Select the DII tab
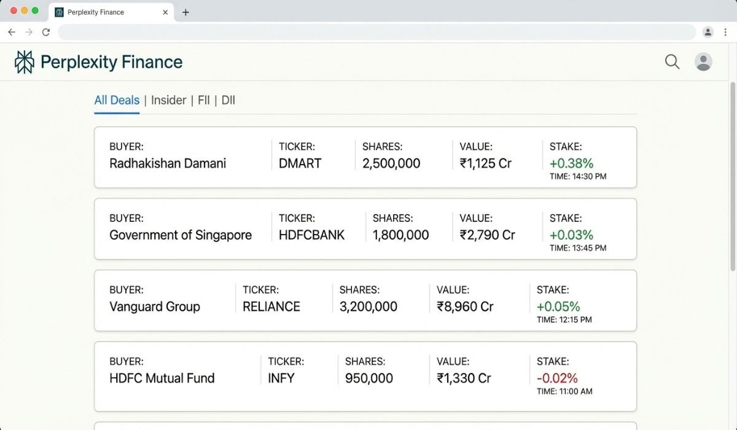This screenshot has width=737, height=430. [x=228, y=100]
